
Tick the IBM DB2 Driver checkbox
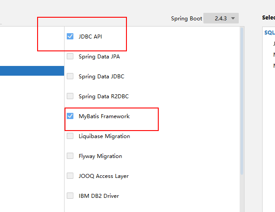[x=70, y=196]
